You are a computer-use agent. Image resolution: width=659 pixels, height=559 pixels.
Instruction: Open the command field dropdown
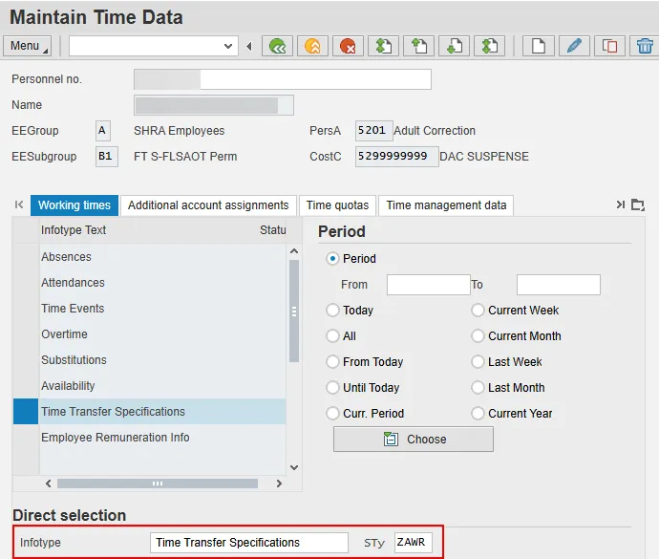[x=228, y=46]
